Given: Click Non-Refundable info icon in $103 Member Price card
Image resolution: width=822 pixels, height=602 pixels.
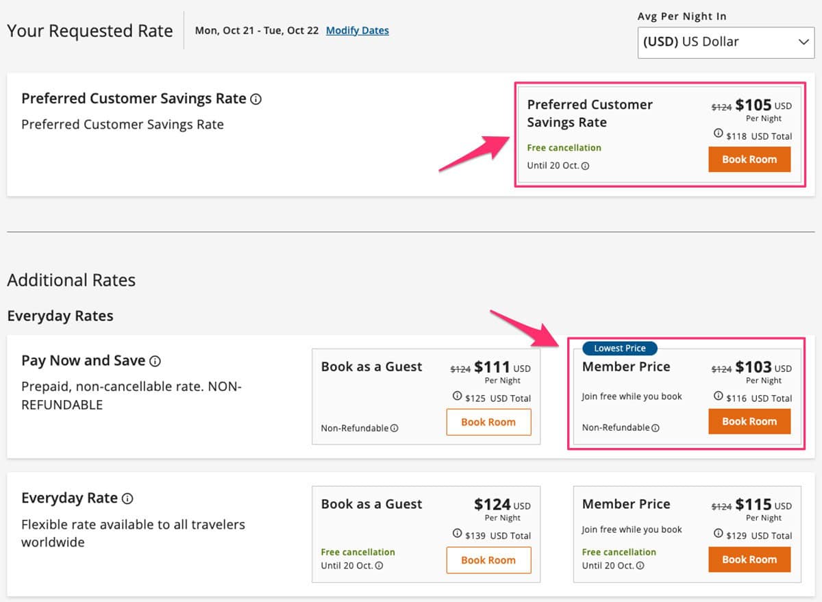Looking at the screenshot, I should click(656, 428).
